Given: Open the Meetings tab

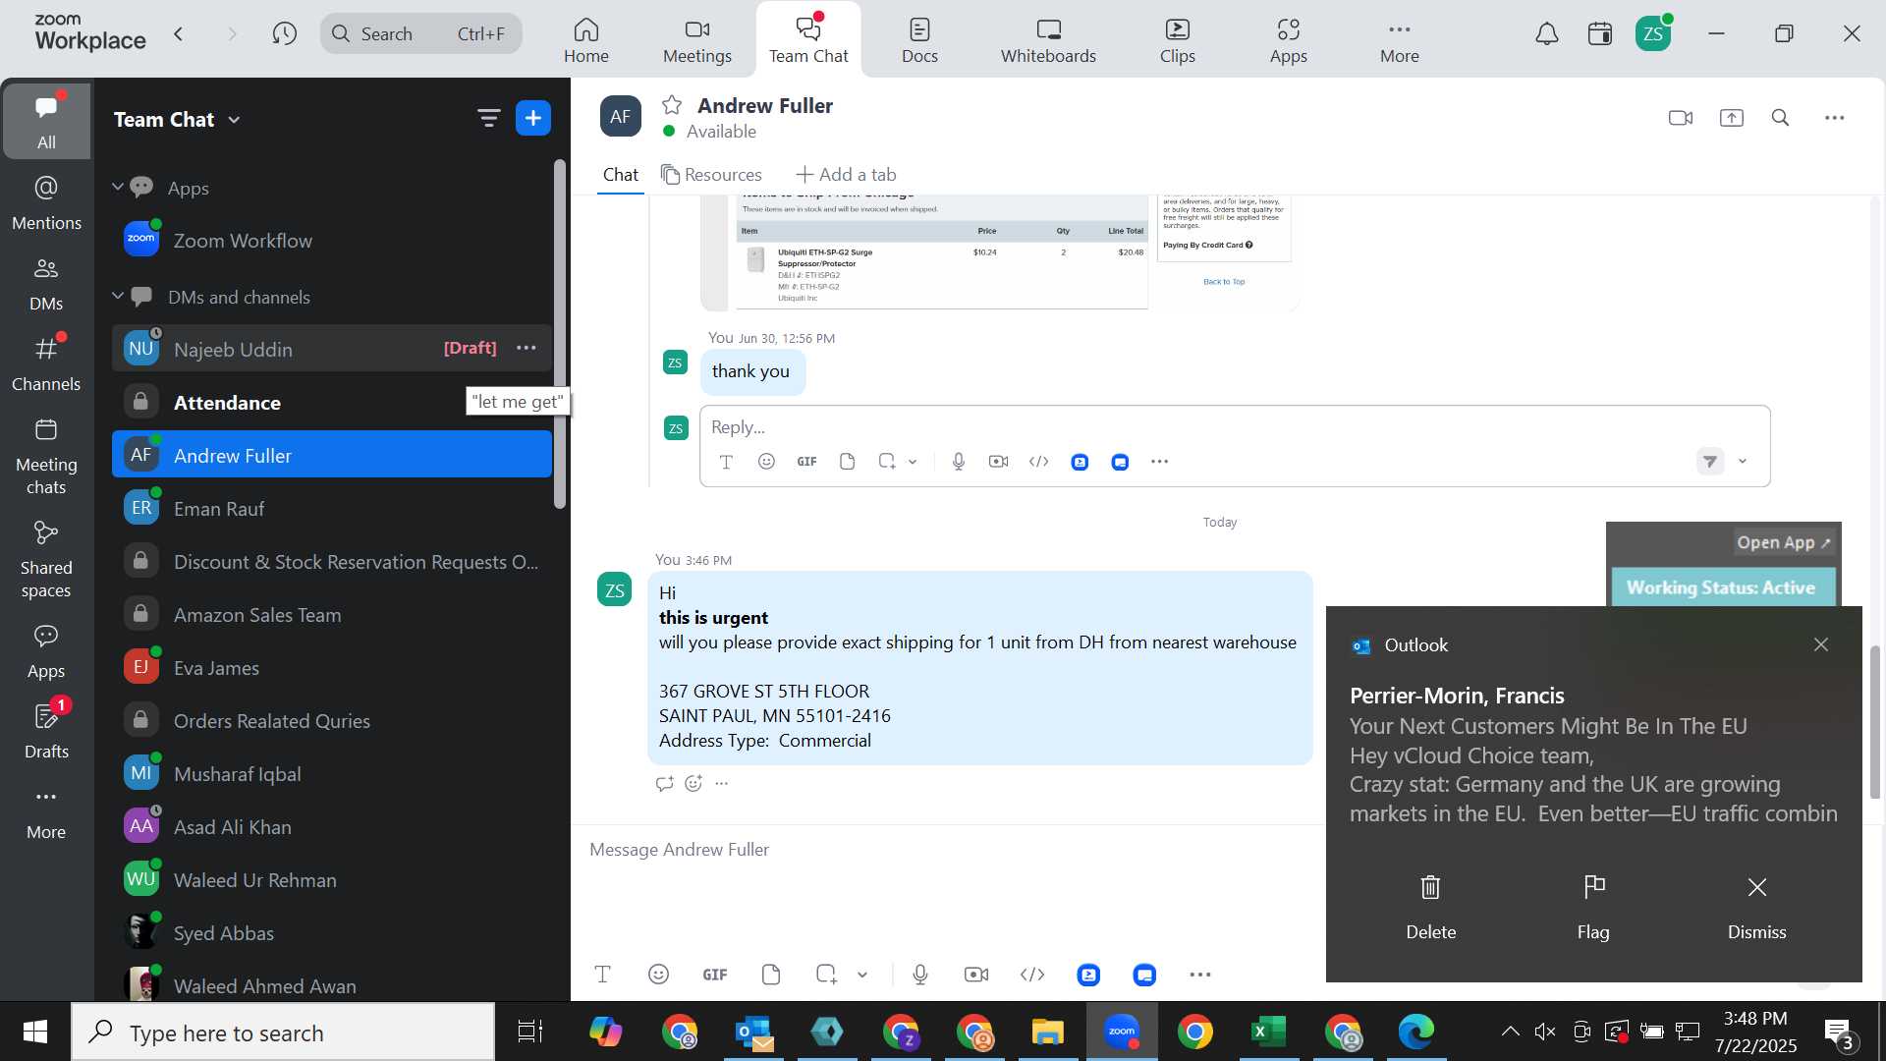Looking at the screenshot, I should click(697, 40).
